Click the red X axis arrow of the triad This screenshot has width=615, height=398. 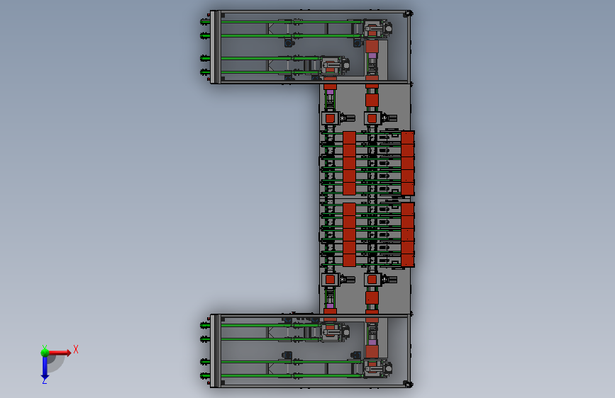(x=60, y=353)
